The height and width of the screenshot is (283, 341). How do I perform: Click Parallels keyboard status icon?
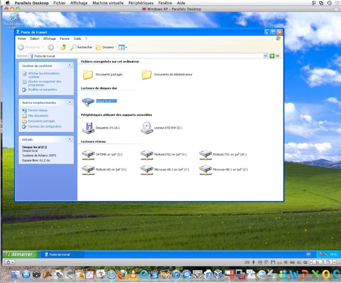[247, 263]
